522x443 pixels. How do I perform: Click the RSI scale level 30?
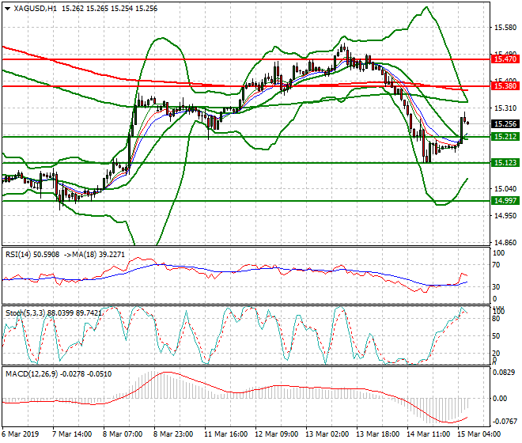coord(496,287)
